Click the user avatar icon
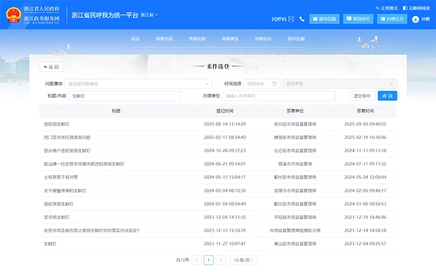 416,19
